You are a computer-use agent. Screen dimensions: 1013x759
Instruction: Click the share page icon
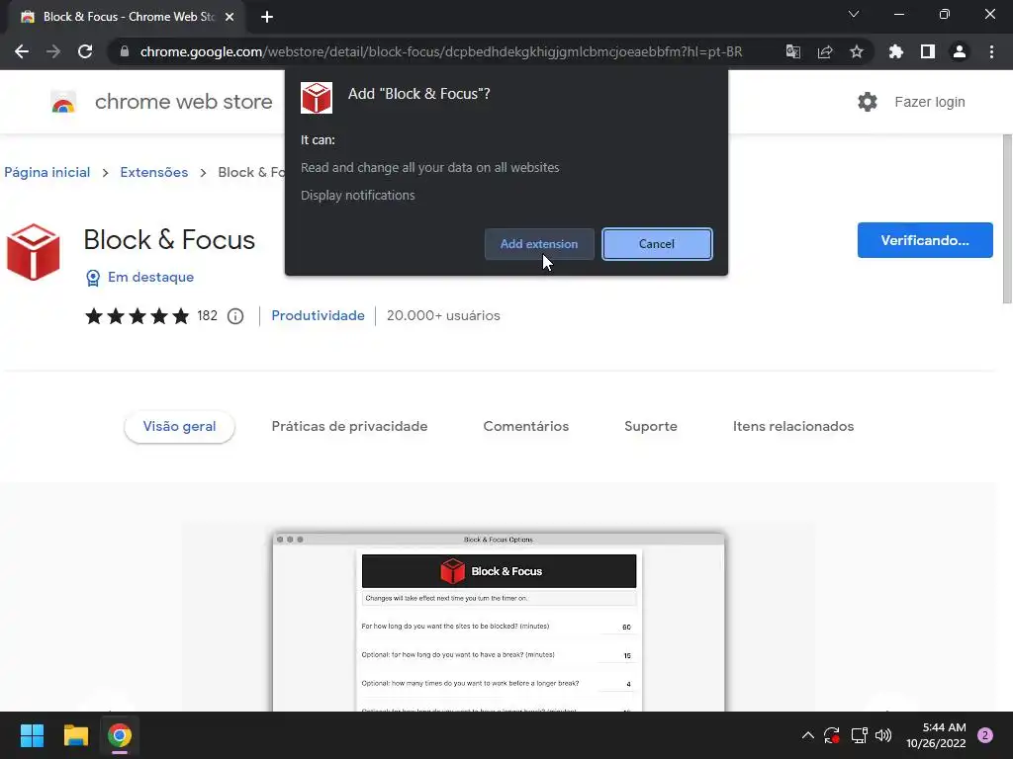click(825, 51)
